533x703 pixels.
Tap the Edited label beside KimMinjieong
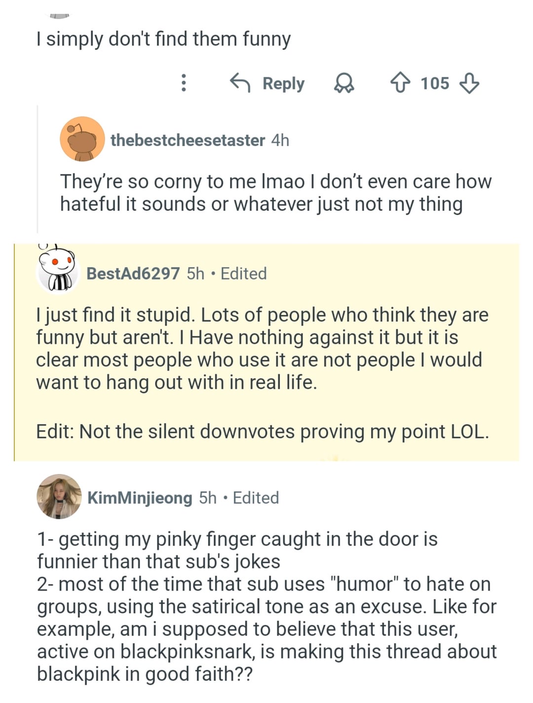click(x=256, y=498)
